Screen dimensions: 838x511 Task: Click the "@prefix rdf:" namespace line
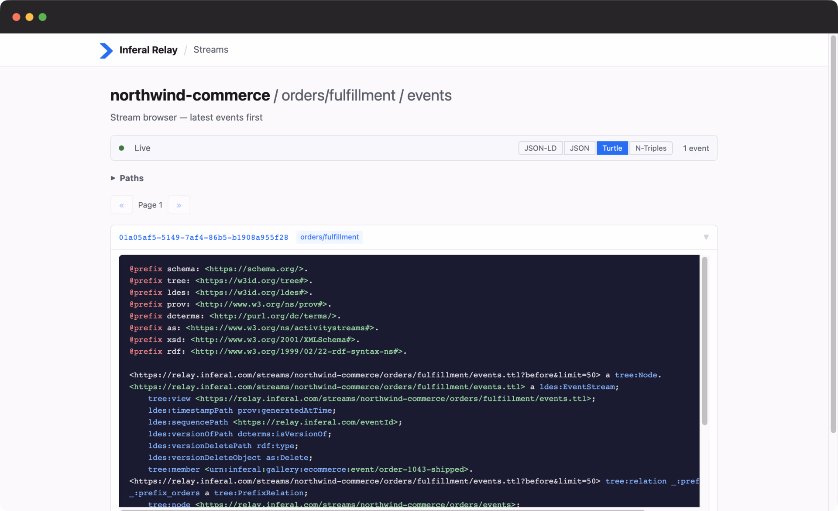coord(268,352)
